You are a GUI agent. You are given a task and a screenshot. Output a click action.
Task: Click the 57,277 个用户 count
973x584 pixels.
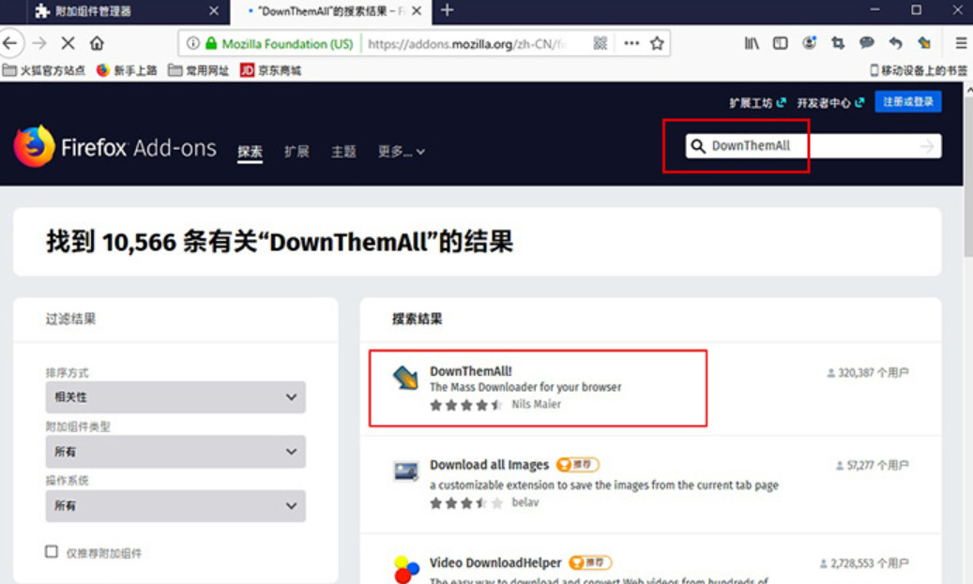(873, 465)
